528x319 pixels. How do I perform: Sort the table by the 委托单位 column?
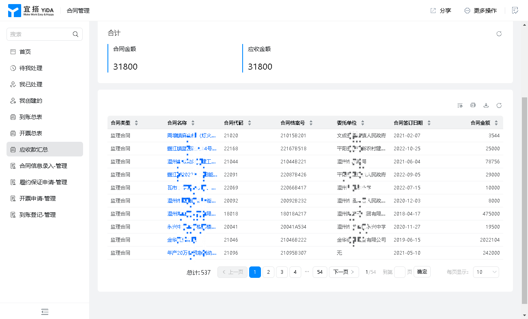tap(363, 123)
